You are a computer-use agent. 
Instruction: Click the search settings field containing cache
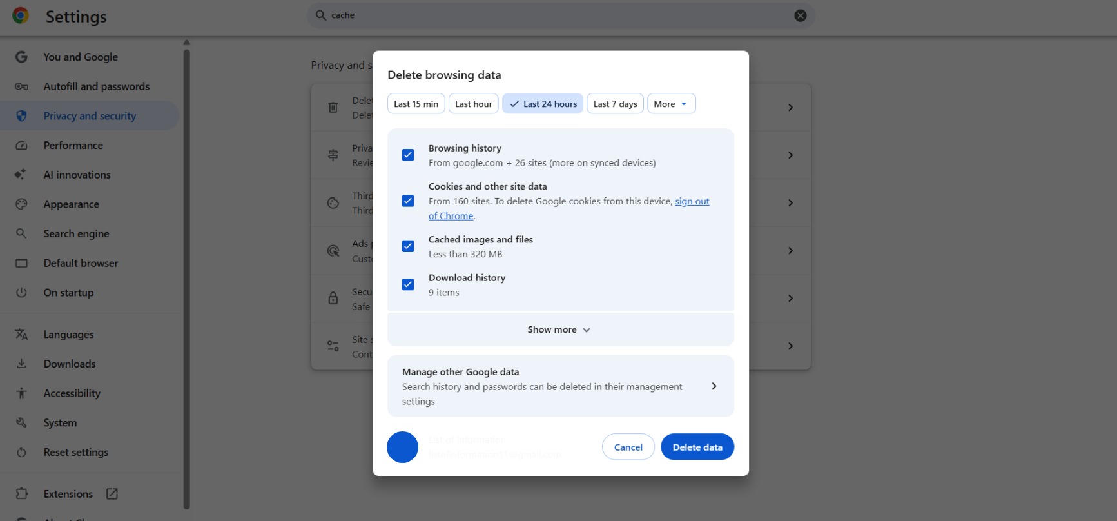point(561,15)
